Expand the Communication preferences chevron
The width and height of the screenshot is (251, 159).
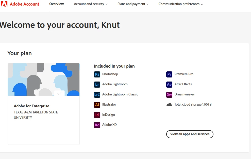202,5
